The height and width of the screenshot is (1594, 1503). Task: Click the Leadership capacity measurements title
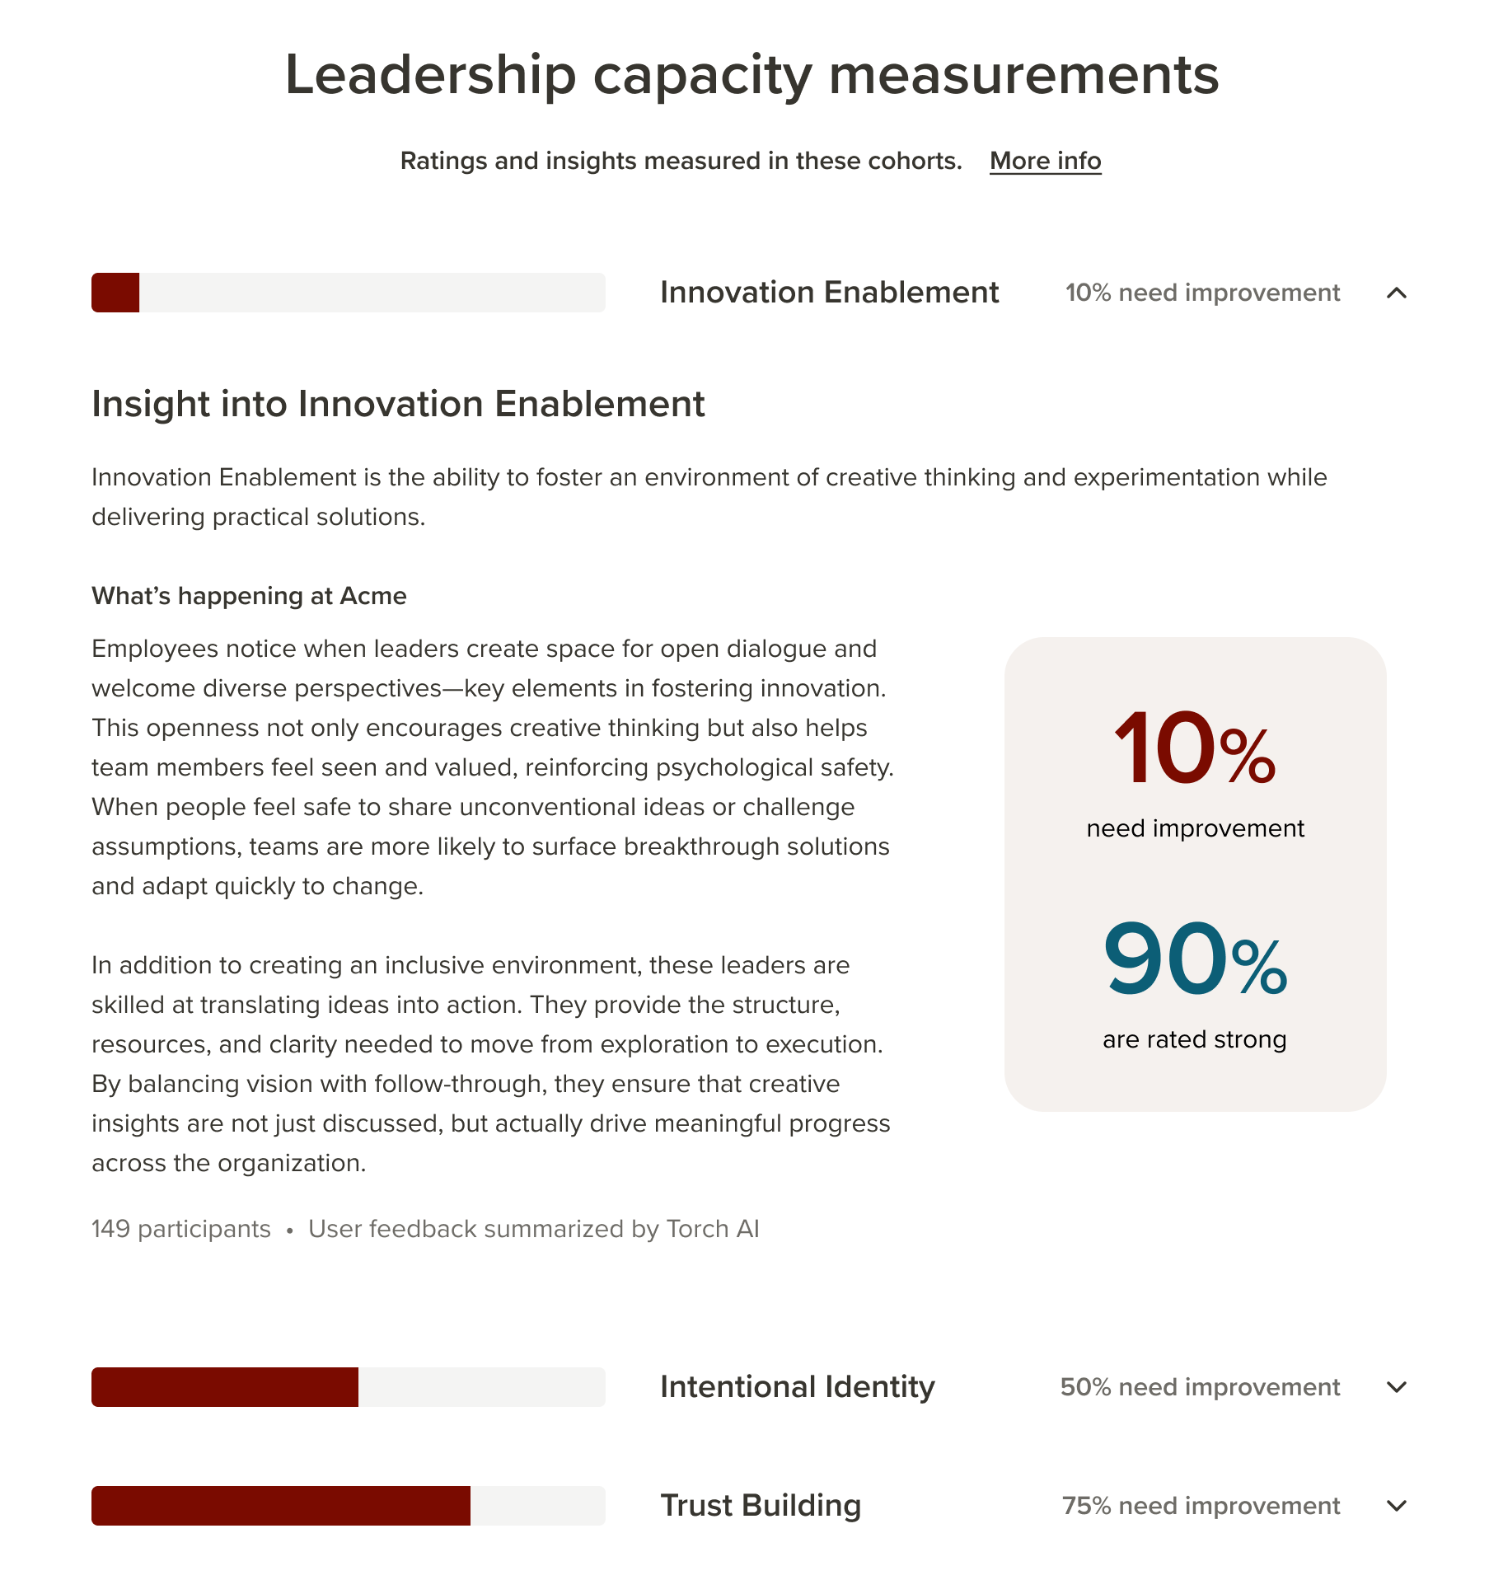tap(751, 75)
